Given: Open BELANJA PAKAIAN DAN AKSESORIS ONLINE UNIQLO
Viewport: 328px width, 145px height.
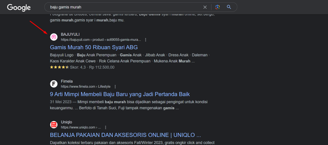Looking at the screenshot, I should click(126, 135).
